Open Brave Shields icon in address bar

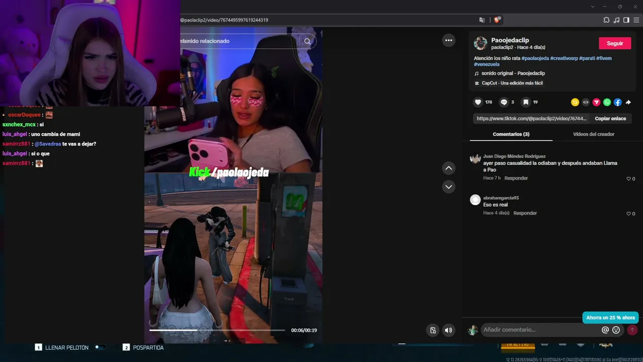[497, 20]
